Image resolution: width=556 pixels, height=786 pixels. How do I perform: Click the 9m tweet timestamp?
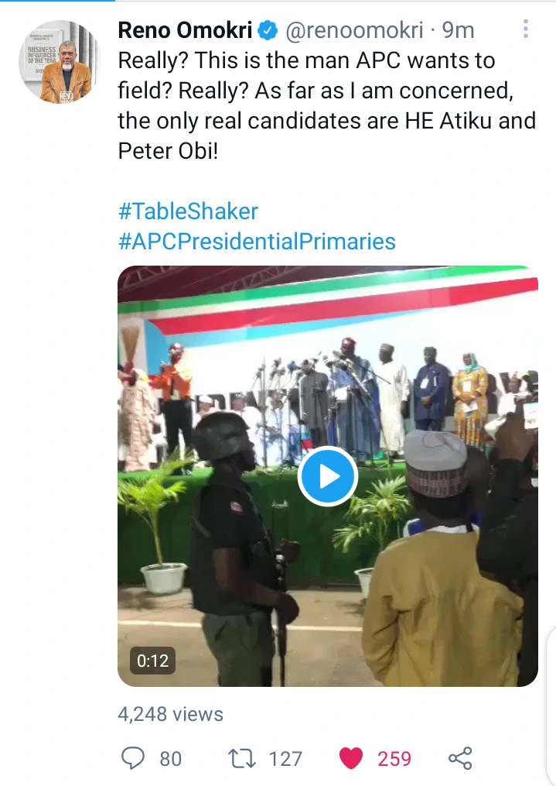[458, 31]
